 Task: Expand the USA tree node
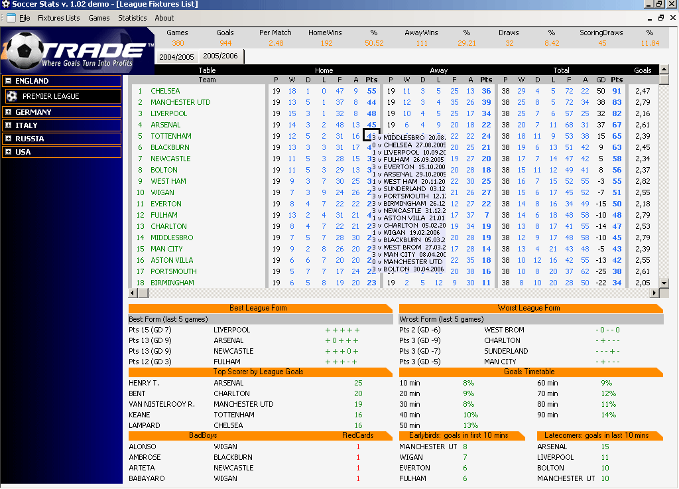pyautogui.click(x=8, y=152)
